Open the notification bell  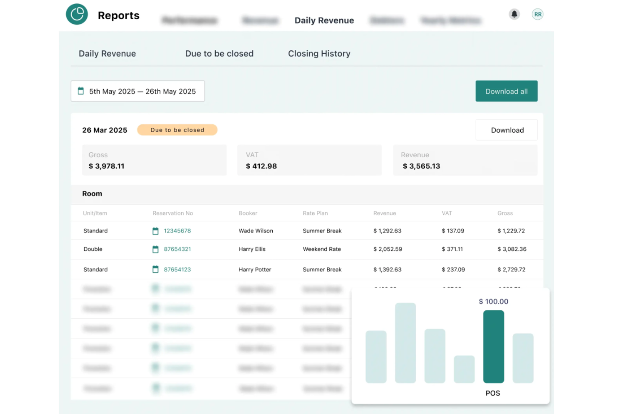point(514,14)
